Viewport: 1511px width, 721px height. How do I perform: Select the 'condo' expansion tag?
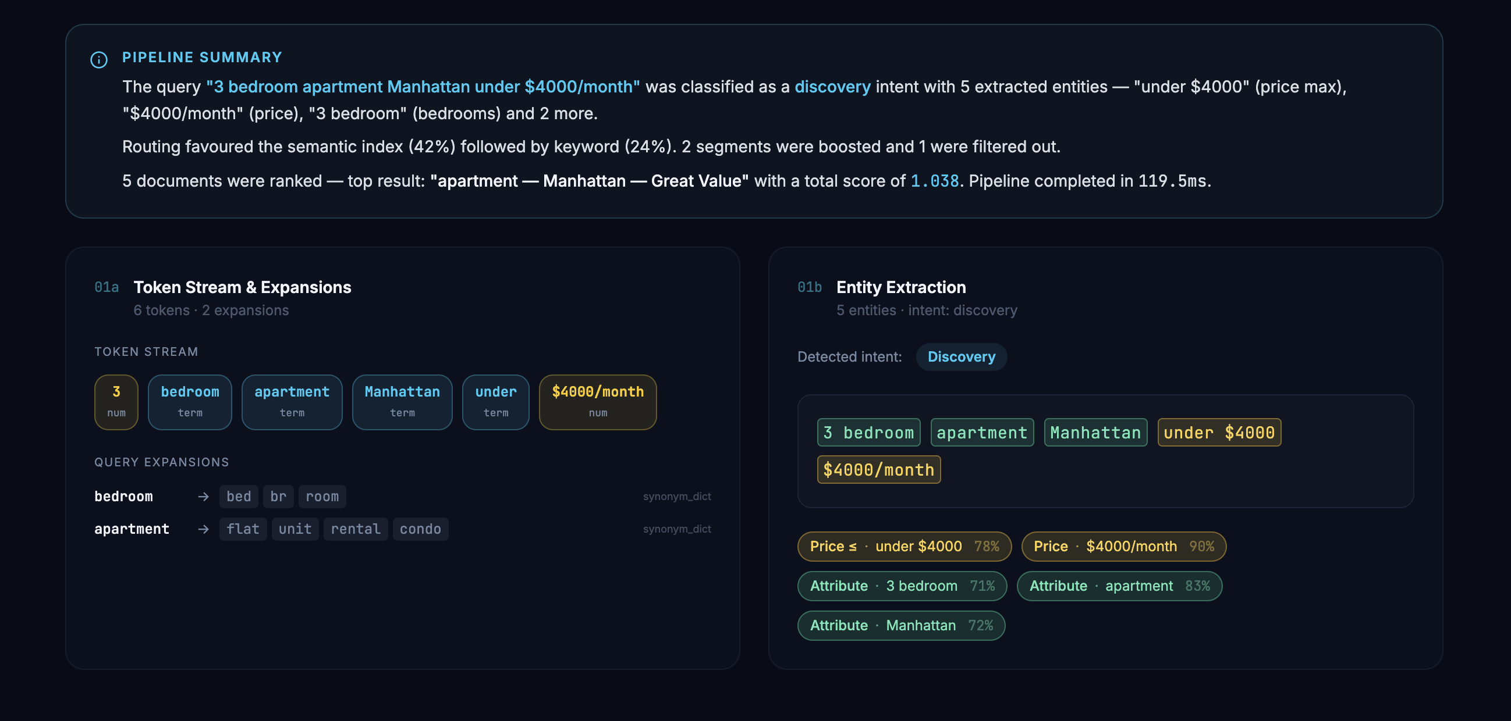click(420, 529)
